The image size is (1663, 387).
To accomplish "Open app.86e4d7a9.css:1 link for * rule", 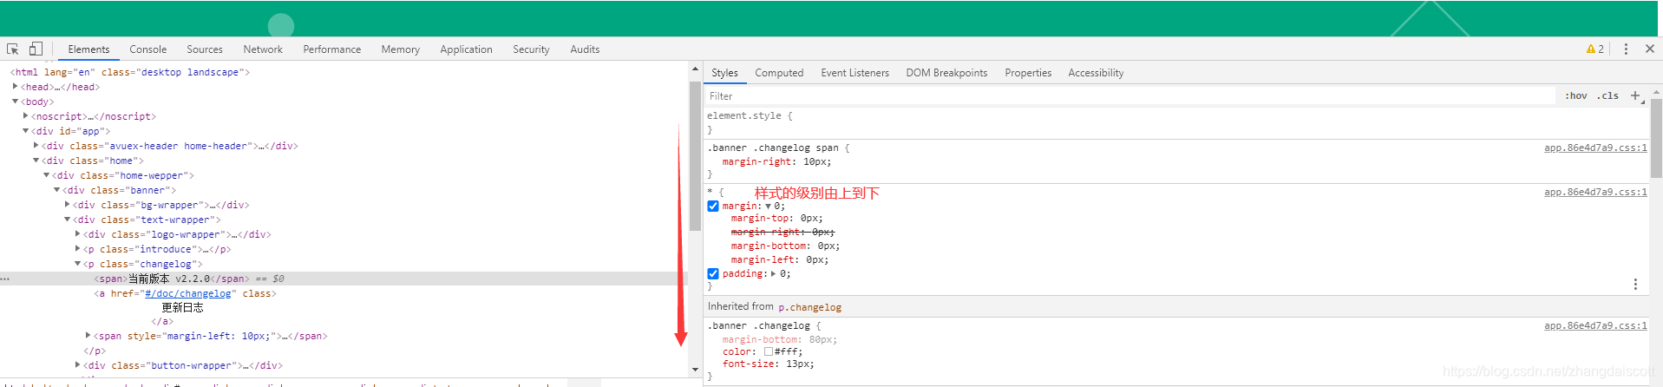I will pyautogui.click(x=1595, y=193).
